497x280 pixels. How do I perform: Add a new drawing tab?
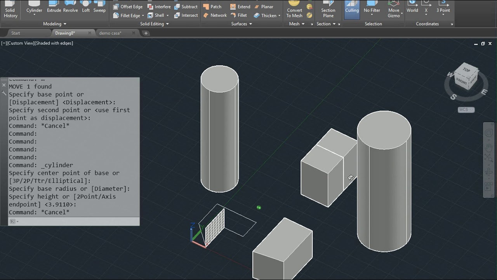(x=146, y=33)
